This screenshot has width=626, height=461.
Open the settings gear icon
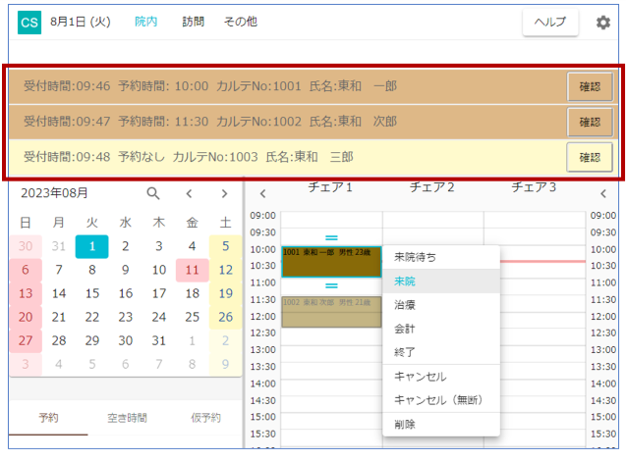point(602,23)
